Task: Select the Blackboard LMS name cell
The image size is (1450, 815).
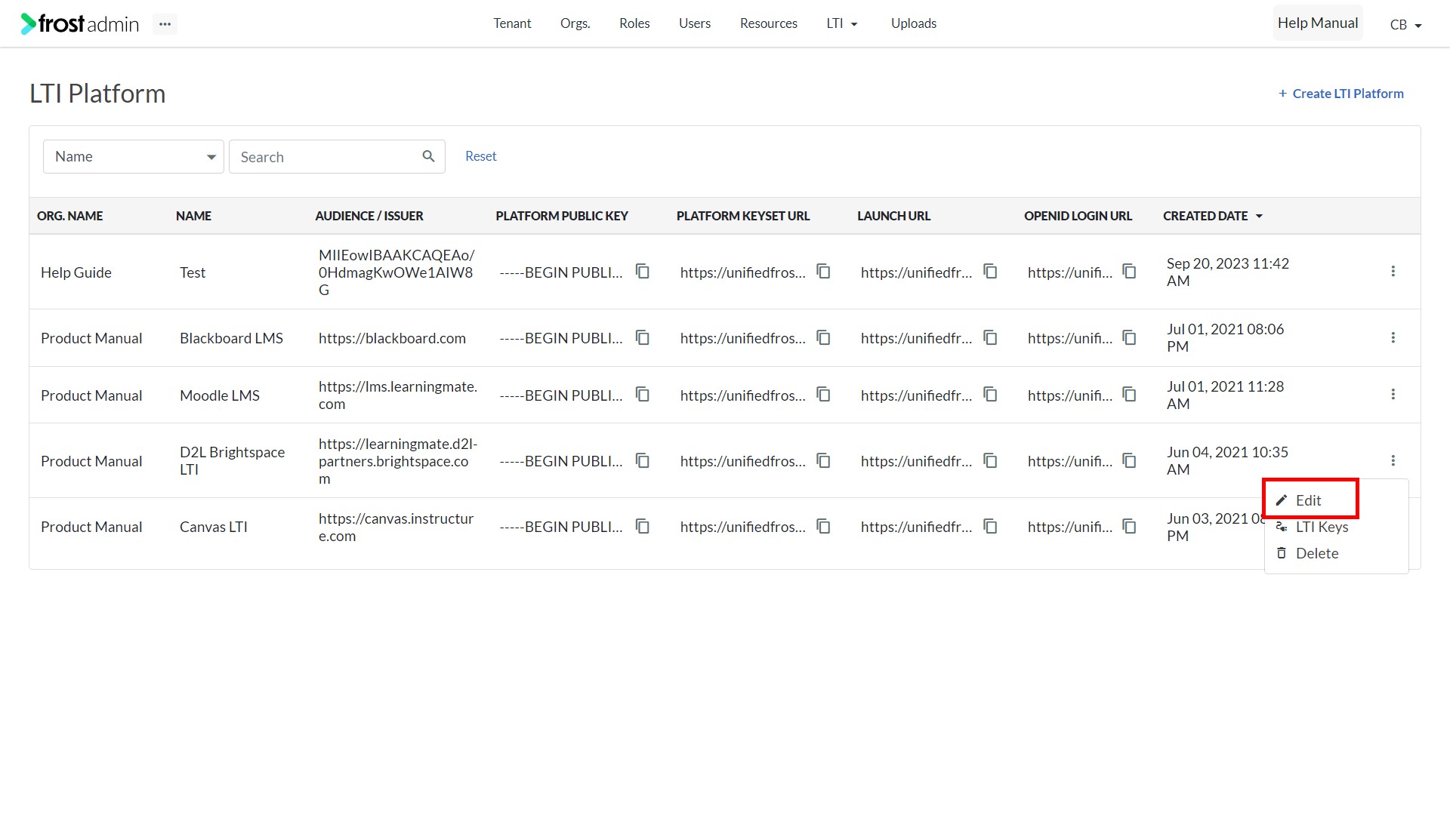Action: point(231,338)
